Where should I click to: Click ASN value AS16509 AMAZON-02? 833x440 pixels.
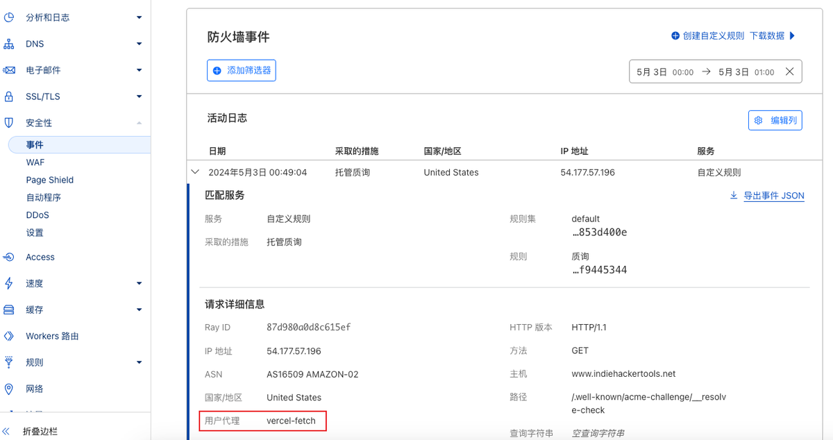pos(312,374)
